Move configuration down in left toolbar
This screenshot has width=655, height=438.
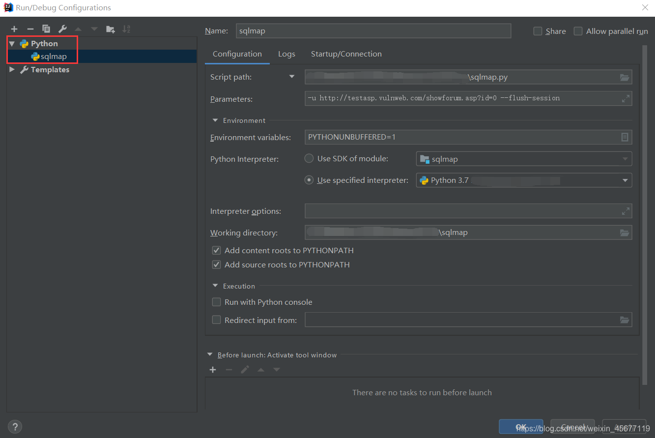pos(94,29)
